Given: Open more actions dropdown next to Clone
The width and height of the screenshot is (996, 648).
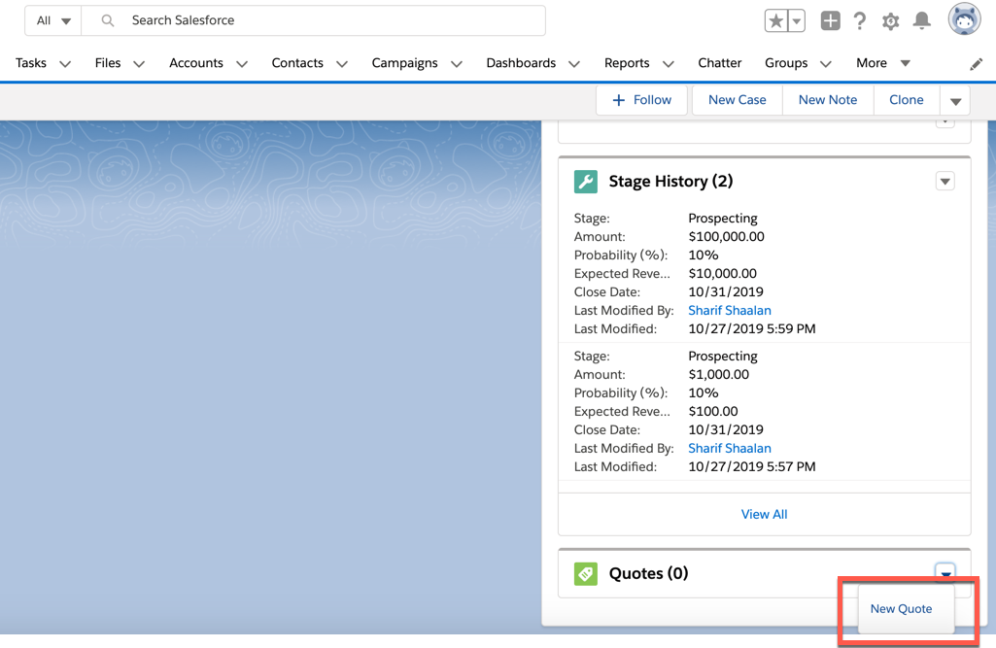Looking at the screenshot, I should (x=955, y=100).
